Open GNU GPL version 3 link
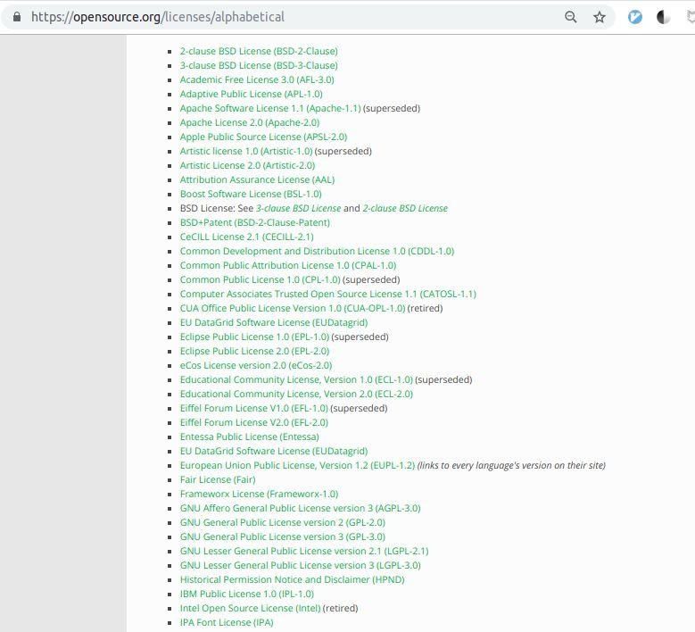This screenshot has width=695, height=632. click(x=282, y=536)
